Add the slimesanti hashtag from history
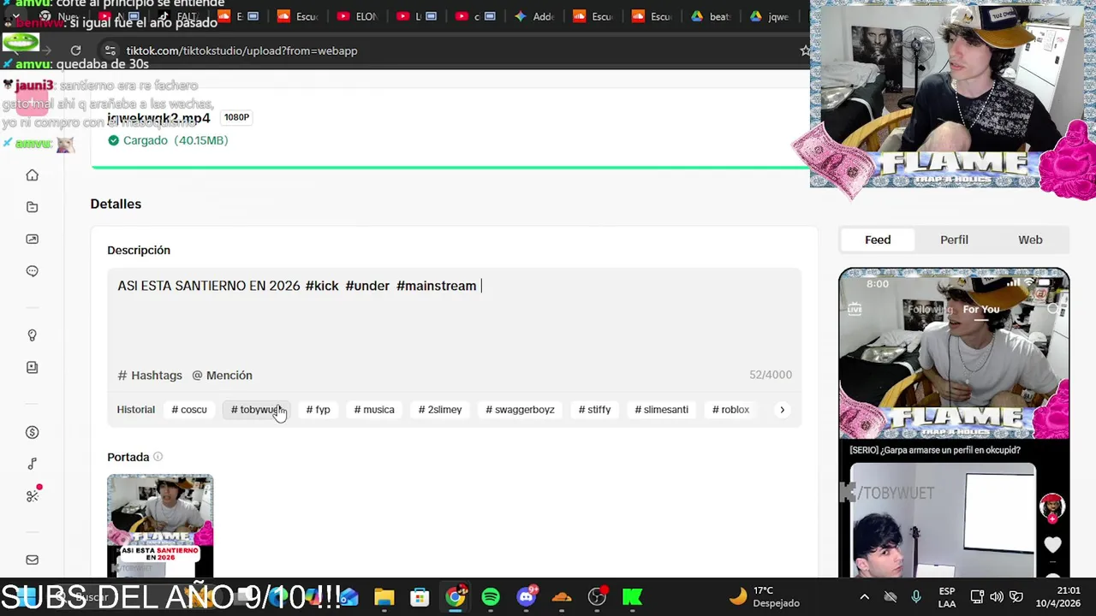The image size is (1096, 616). [x=661, y=410]
